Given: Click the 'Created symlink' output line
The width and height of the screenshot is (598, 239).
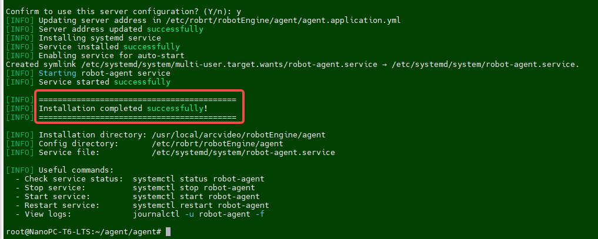Looking at the screenshot, I should point(292,65).
